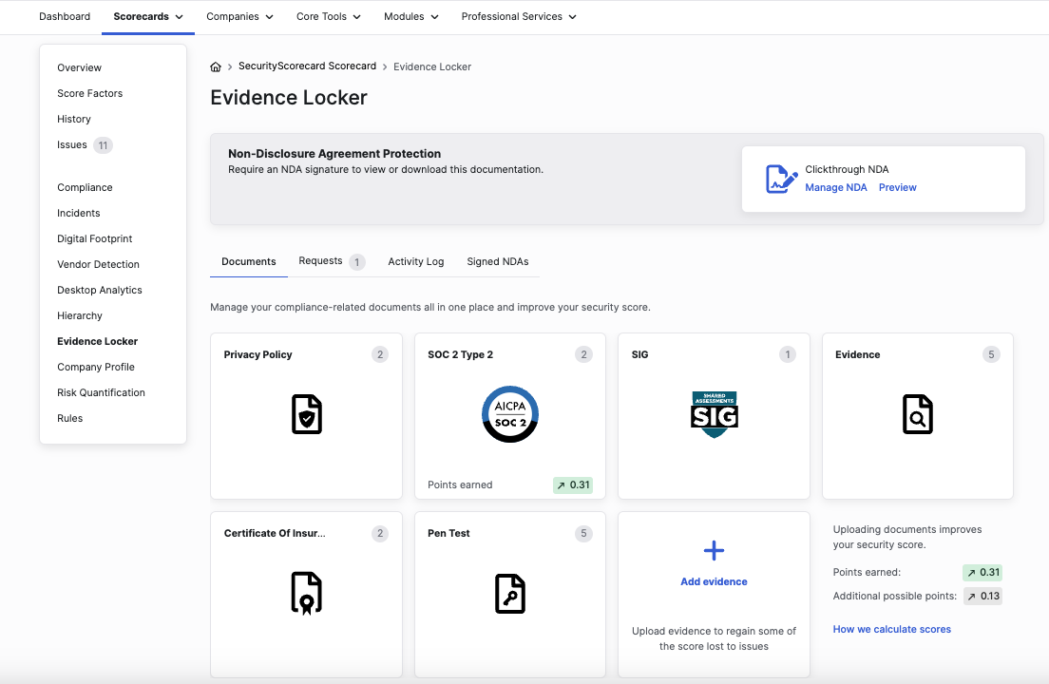Open the Certificate Of Insur... card title

(275, 533)
